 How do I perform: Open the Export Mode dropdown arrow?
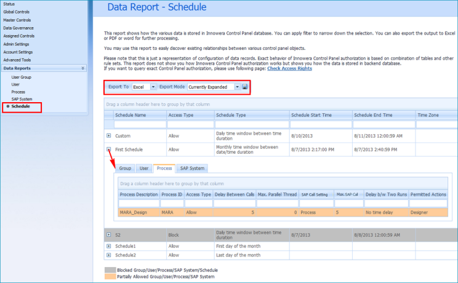click(237, 87)
